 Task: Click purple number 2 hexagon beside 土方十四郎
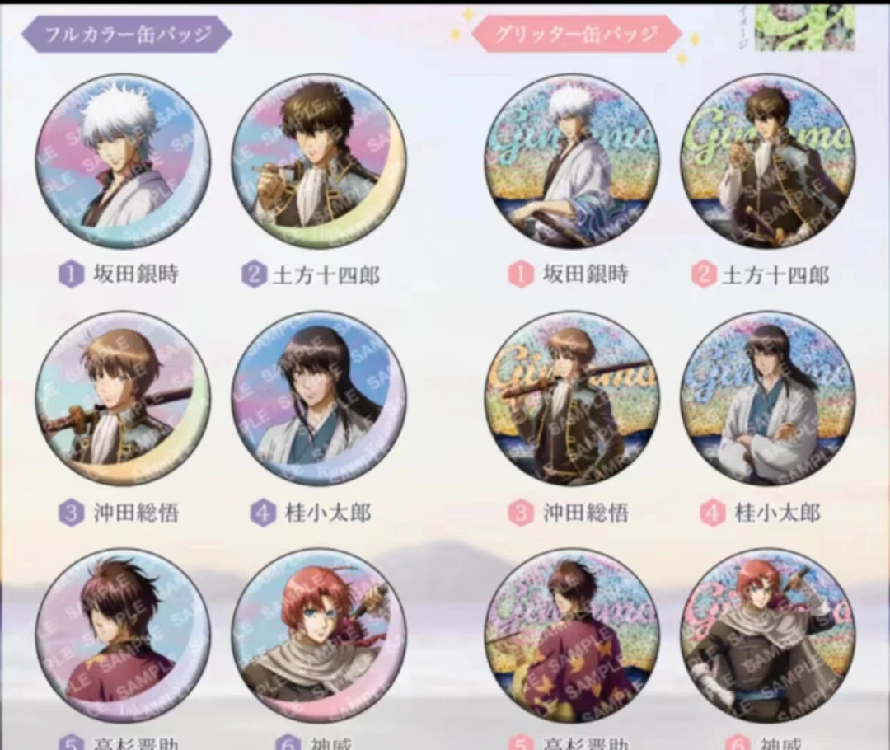click(x=254, y=274)
